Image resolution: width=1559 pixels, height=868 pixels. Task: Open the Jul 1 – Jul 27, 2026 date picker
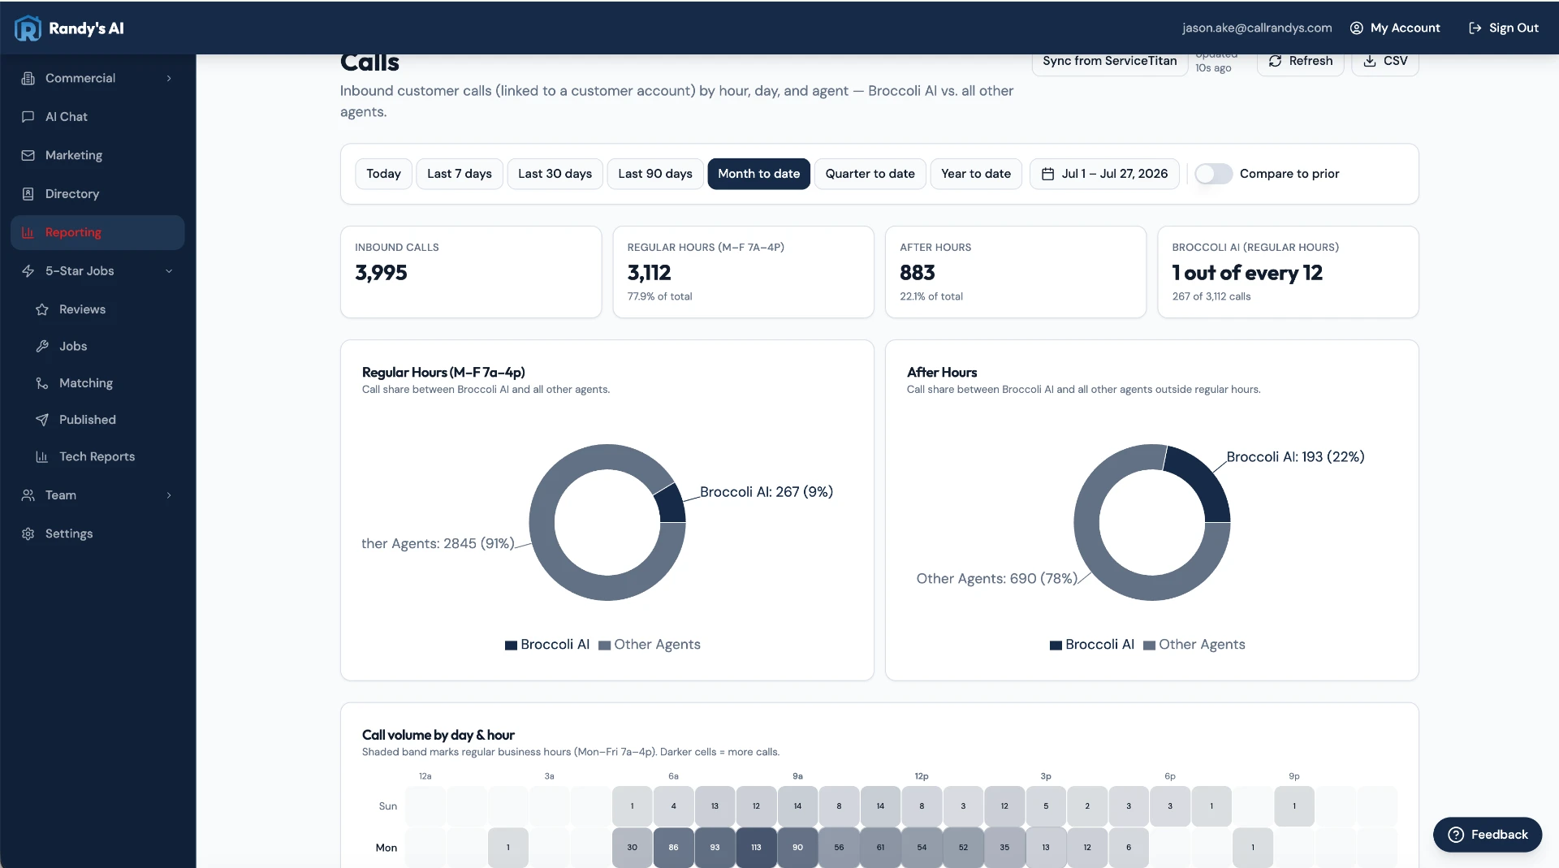(x=1104, y=174)
